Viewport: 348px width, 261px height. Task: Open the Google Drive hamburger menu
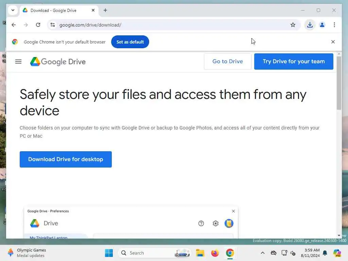pos(18,62)
